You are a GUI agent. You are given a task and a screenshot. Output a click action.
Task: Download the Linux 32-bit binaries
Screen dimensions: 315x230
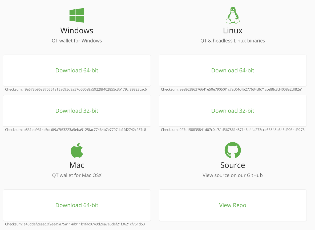point(233,111)
